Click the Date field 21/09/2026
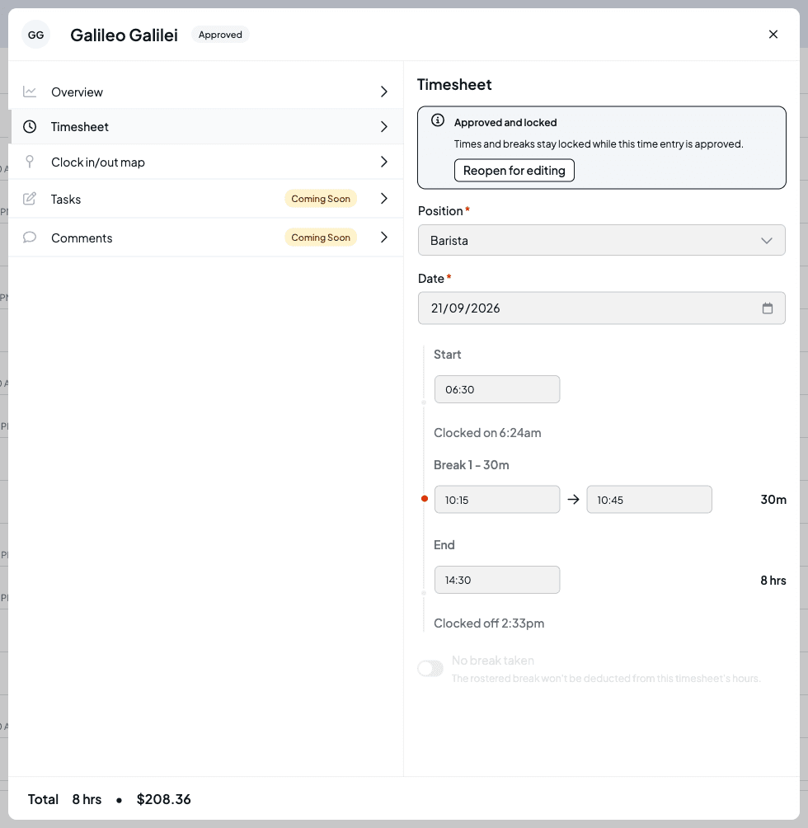808x828 pixels. coord(602,308)
